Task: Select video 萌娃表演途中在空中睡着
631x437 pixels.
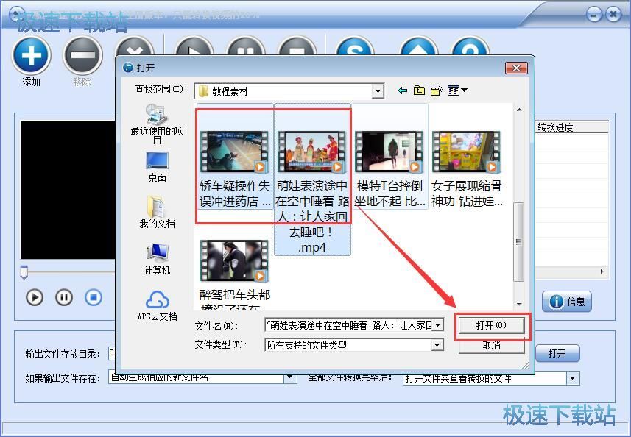Action: click(312, 179)
